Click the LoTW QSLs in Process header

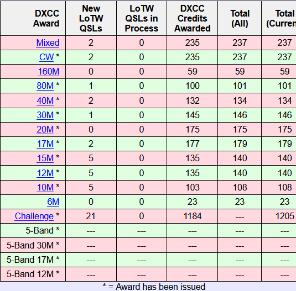point(142,18)
